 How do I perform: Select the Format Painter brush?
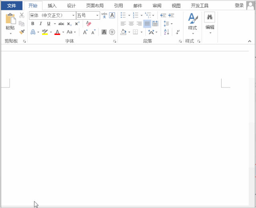(x=22, y=32)
